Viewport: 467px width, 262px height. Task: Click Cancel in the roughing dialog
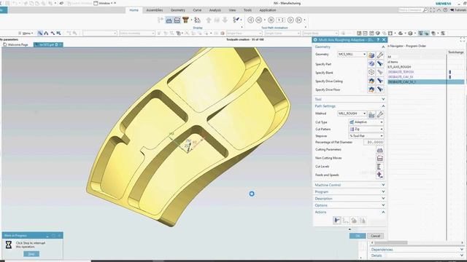point(375,236)
